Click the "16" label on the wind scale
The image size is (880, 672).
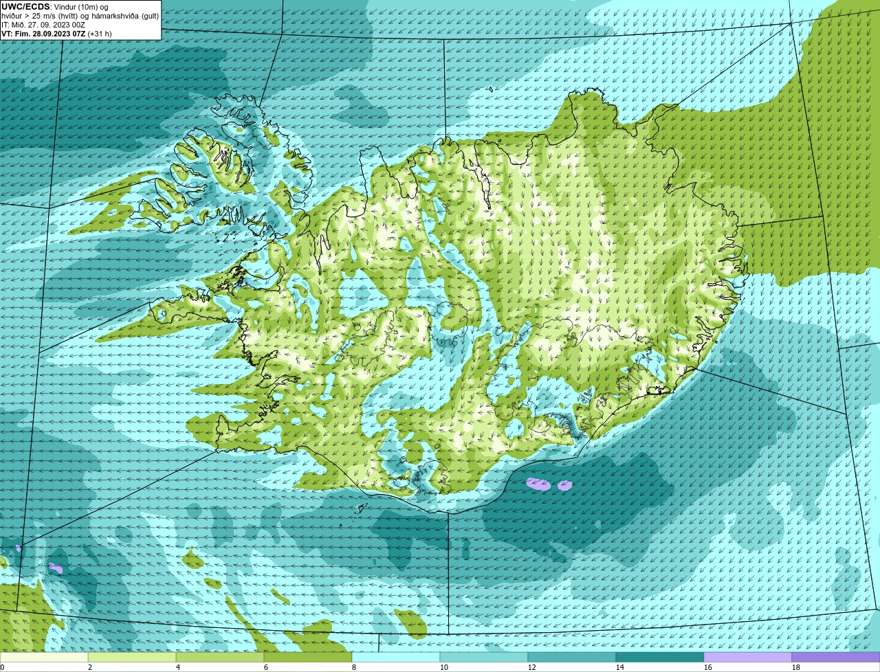click(708, 667)
